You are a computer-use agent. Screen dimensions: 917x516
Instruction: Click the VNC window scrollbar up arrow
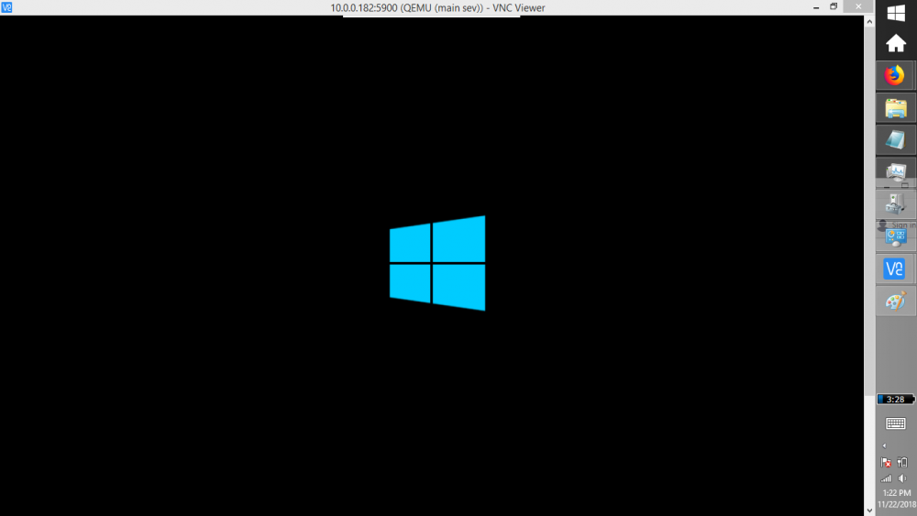tap(869, 22)
